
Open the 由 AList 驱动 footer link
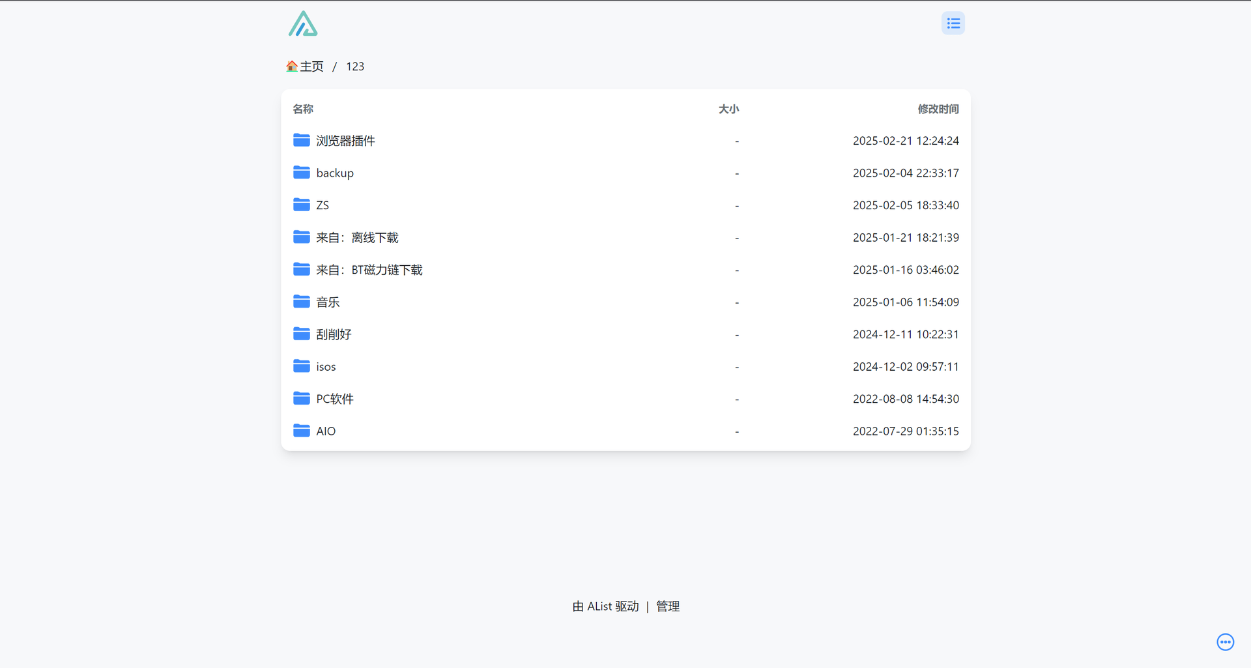[x=606, y=606]
